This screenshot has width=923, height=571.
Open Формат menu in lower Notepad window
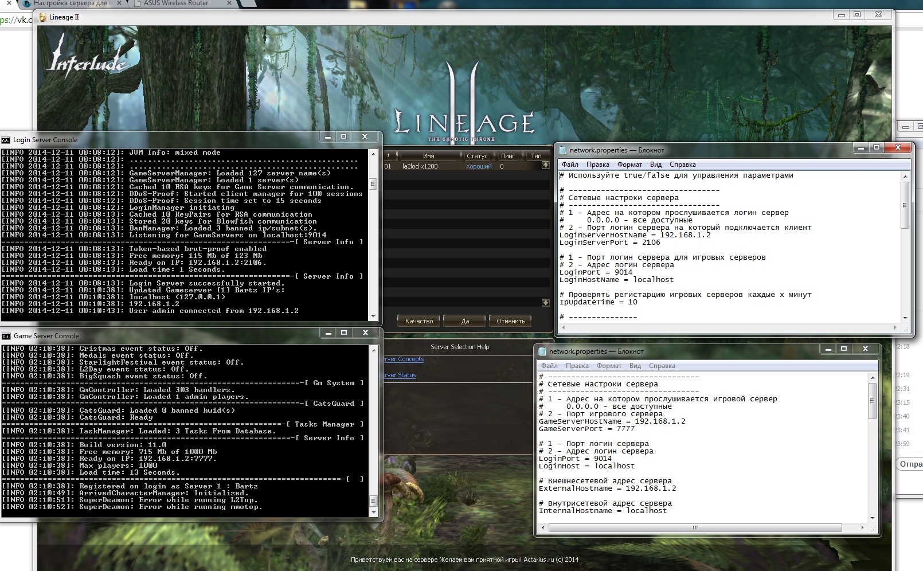point(609,366)
